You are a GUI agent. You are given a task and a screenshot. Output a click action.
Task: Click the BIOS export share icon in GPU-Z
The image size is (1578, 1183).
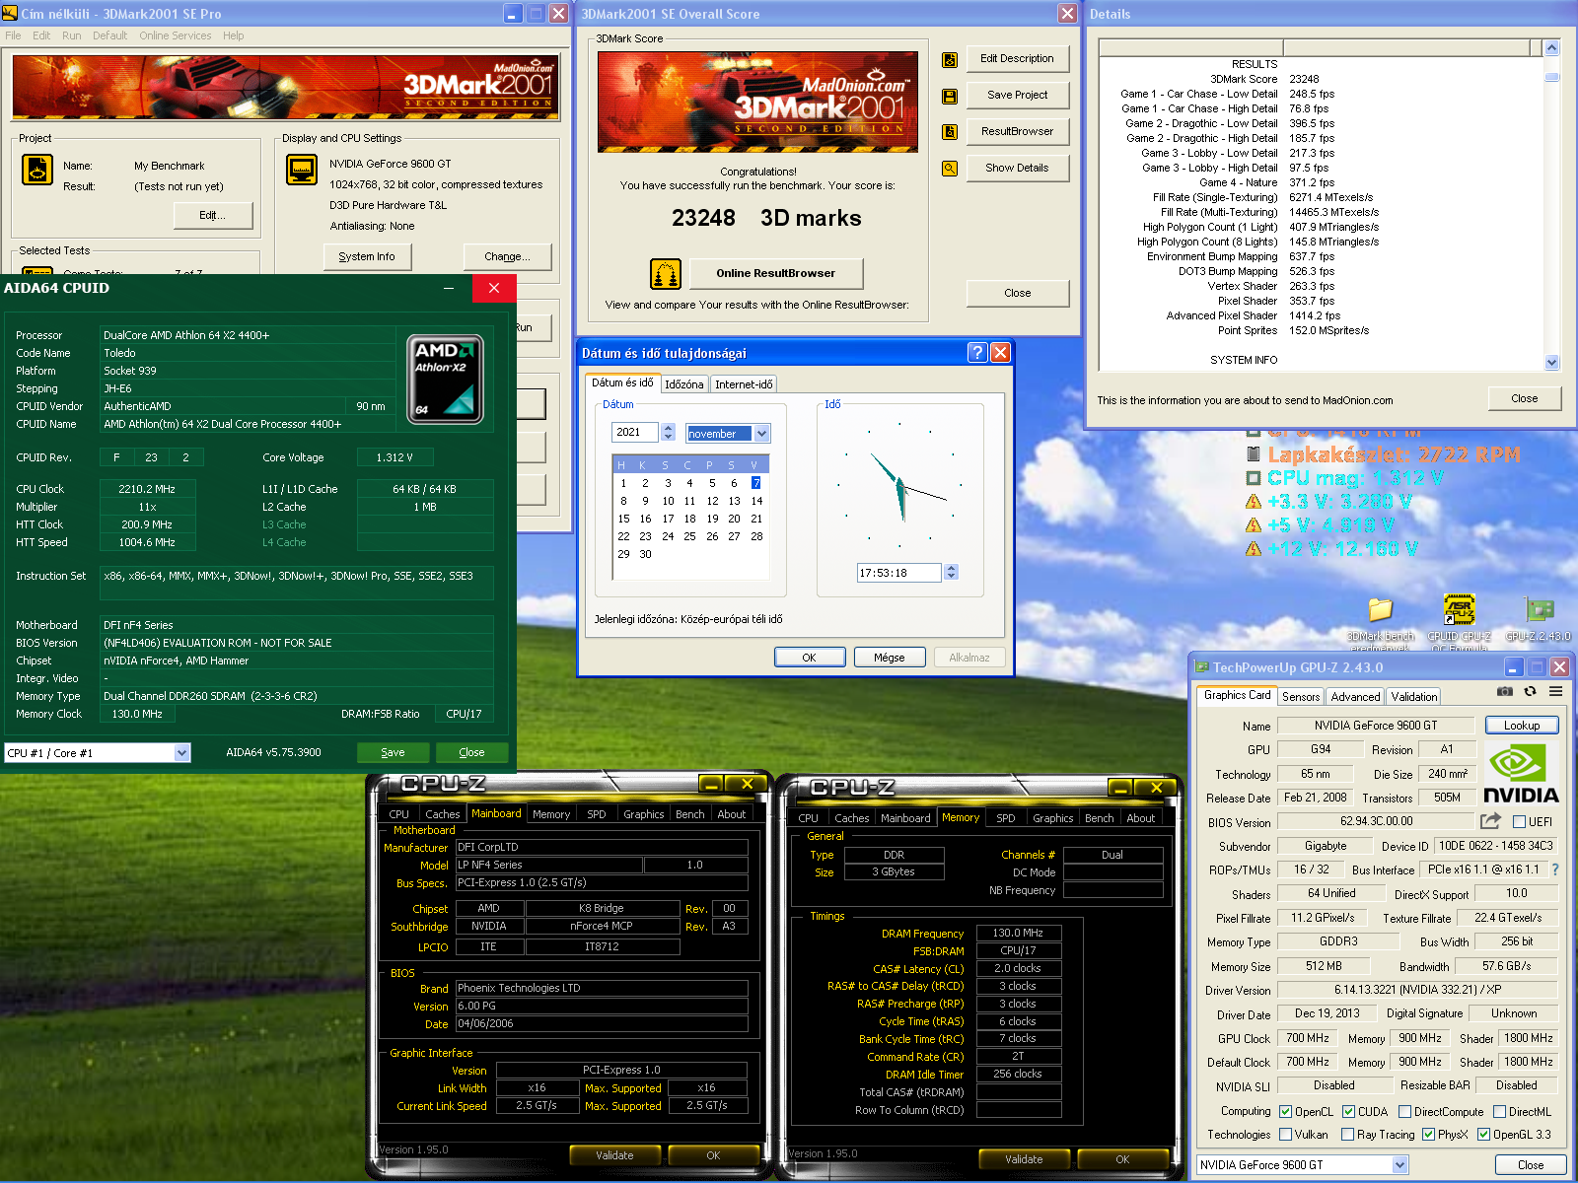click(1490, 820)
